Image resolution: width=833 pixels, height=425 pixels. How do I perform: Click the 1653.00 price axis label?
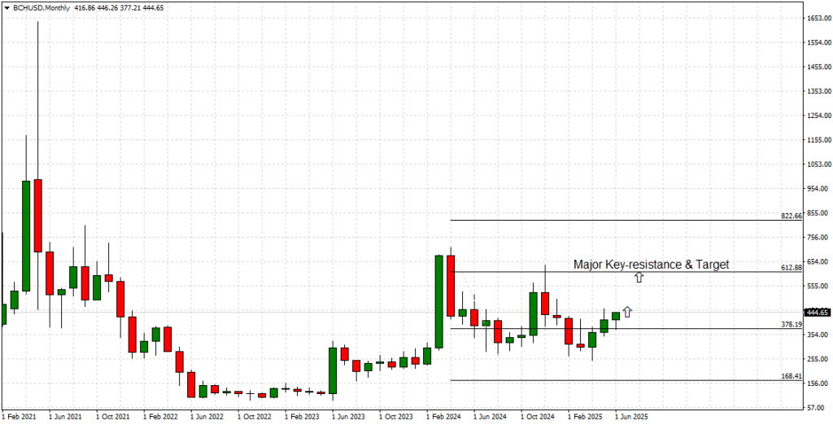(x=818, y=18)
